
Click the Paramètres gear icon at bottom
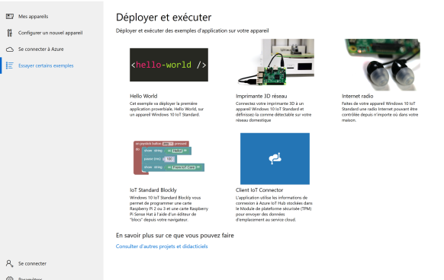click(10, 278)
